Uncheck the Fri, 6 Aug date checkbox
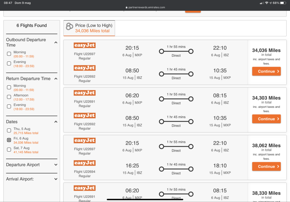 [x=9, y=140]
